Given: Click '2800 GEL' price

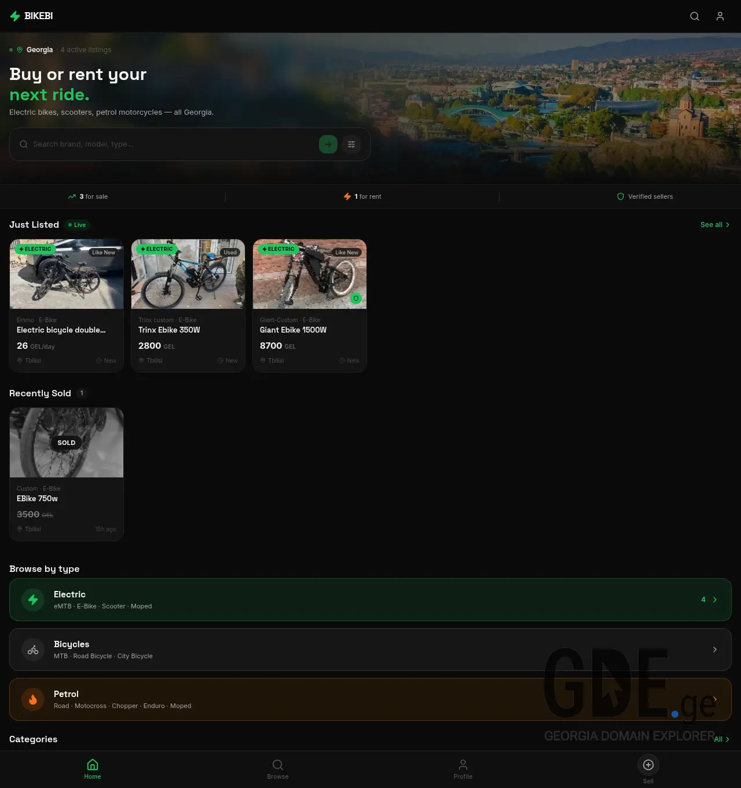Looking at the screenshot, I should pos(156,346).
